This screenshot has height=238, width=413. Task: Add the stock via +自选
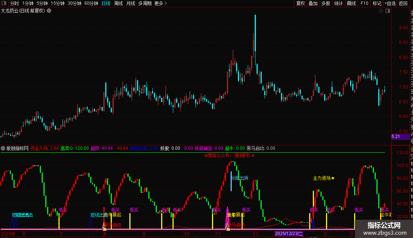(x=390, y=3)
